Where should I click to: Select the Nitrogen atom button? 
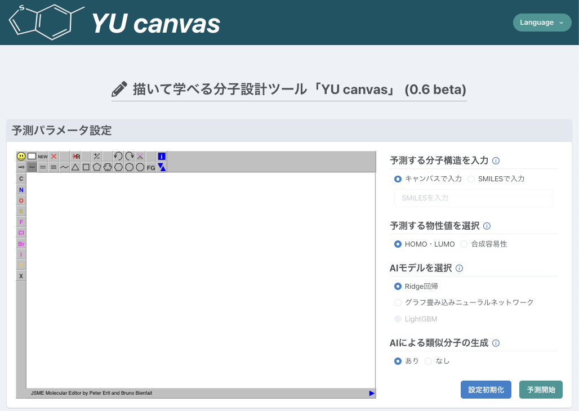(21, 190)
